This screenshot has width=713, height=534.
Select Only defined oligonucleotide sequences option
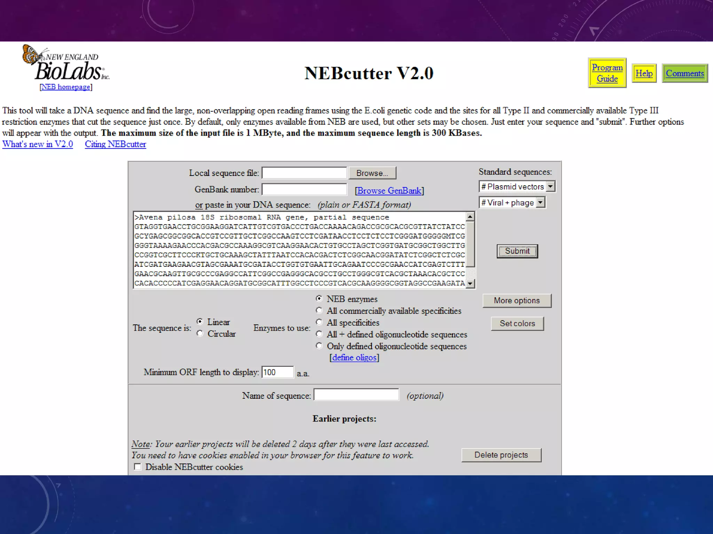pyautogui.click(x=319, y=346)
